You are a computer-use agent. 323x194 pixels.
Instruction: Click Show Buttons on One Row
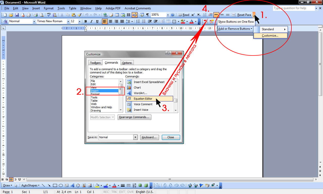[x=236, y=22]
